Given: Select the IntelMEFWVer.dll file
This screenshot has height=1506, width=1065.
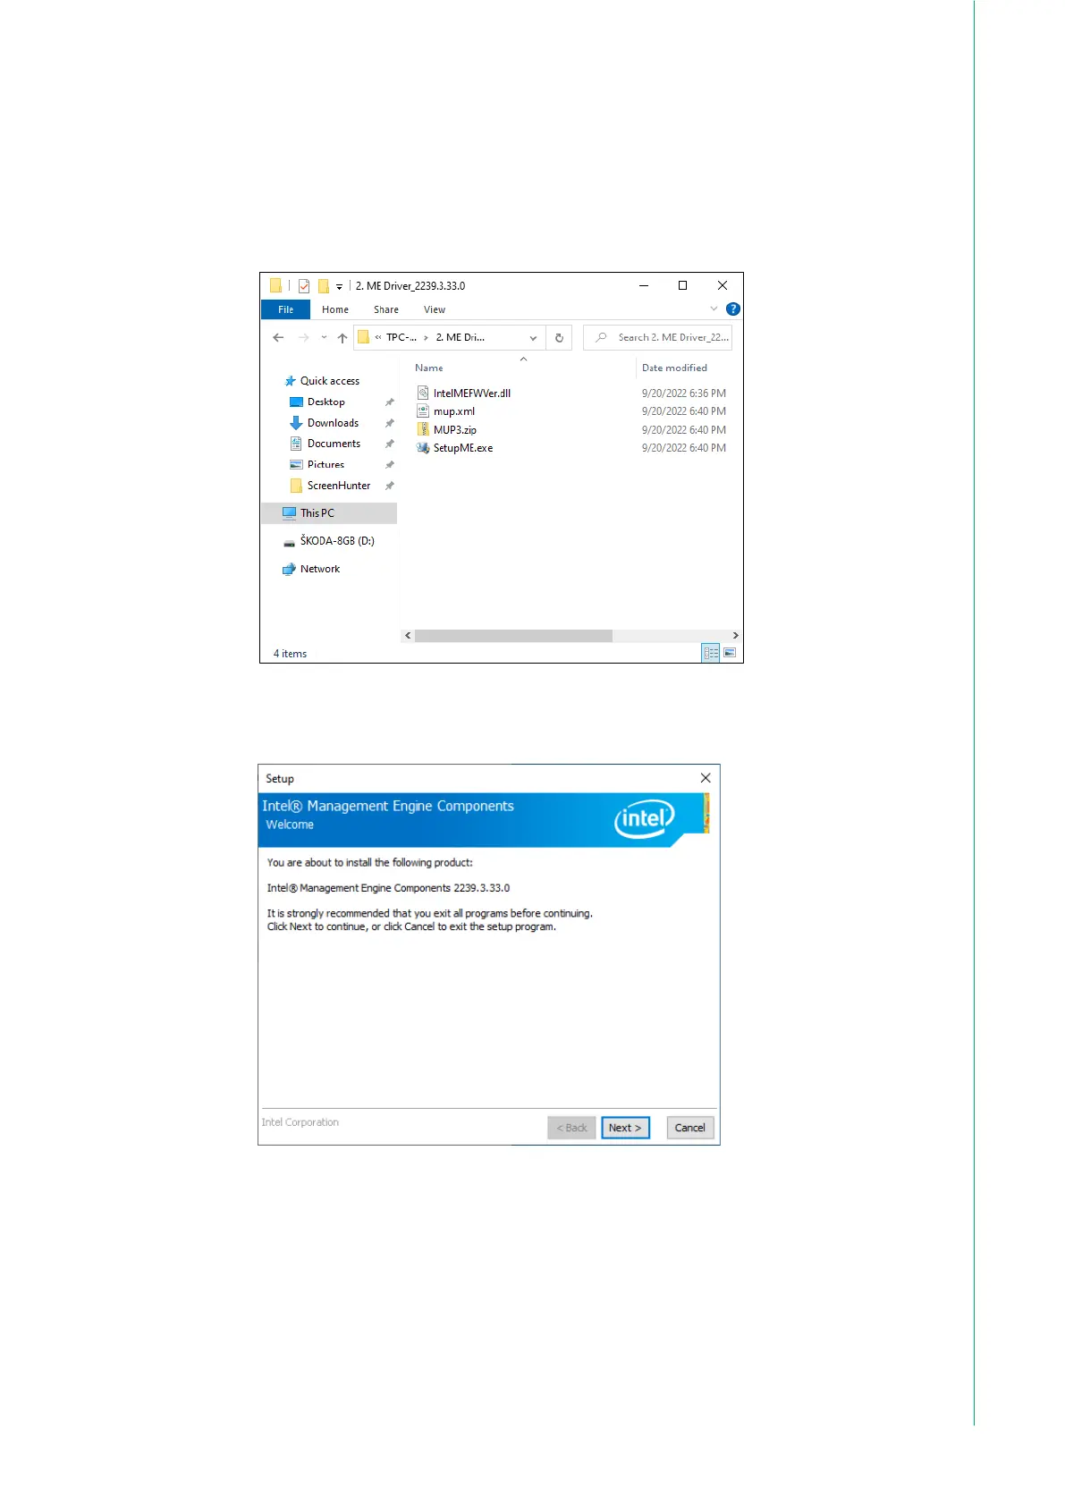Looking at the screenshot, I should tap(472, 393).
